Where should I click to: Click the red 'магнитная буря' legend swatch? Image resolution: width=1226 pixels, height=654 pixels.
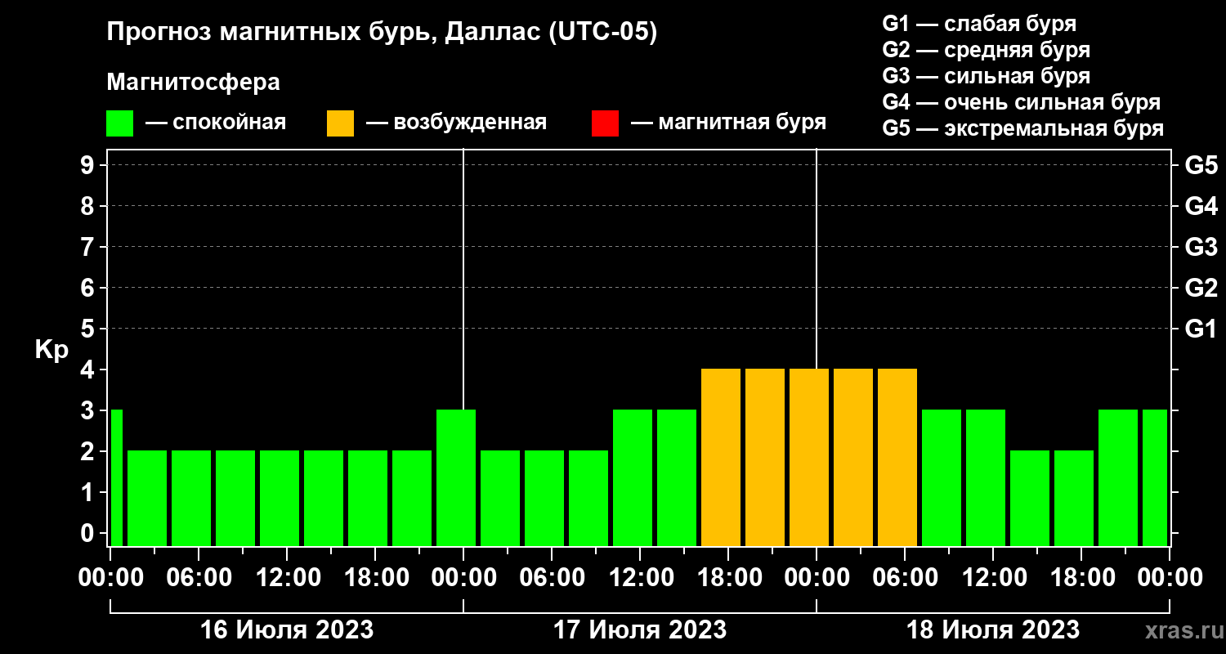(x=605, y=123)
